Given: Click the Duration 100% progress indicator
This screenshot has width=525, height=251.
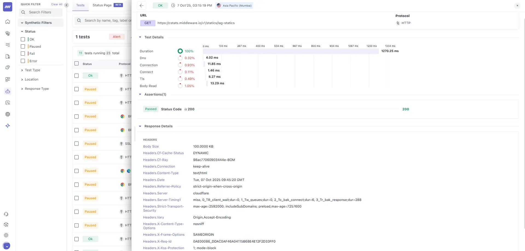Looking at the screenshot, I should coord(180,51).
